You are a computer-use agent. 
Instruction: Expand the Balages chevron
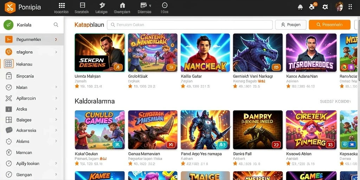click(x=56, y=120)
